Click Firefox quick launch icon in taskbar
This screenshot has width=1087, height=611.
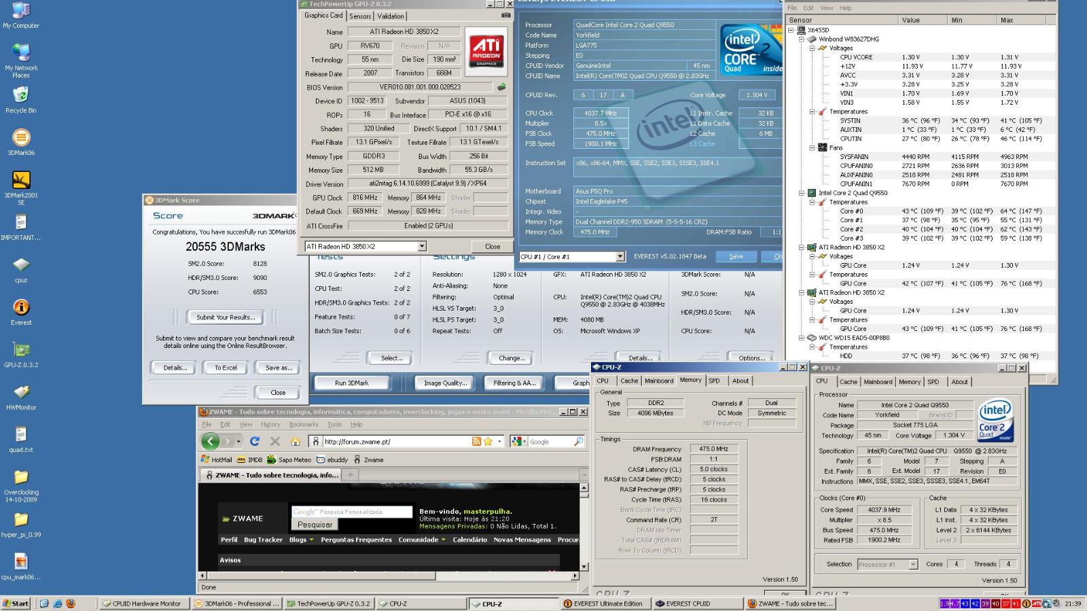tap(70, 603)
